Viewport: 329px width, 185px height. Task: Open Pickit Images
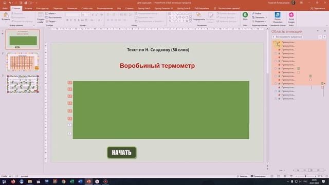[x=291, y=17]
